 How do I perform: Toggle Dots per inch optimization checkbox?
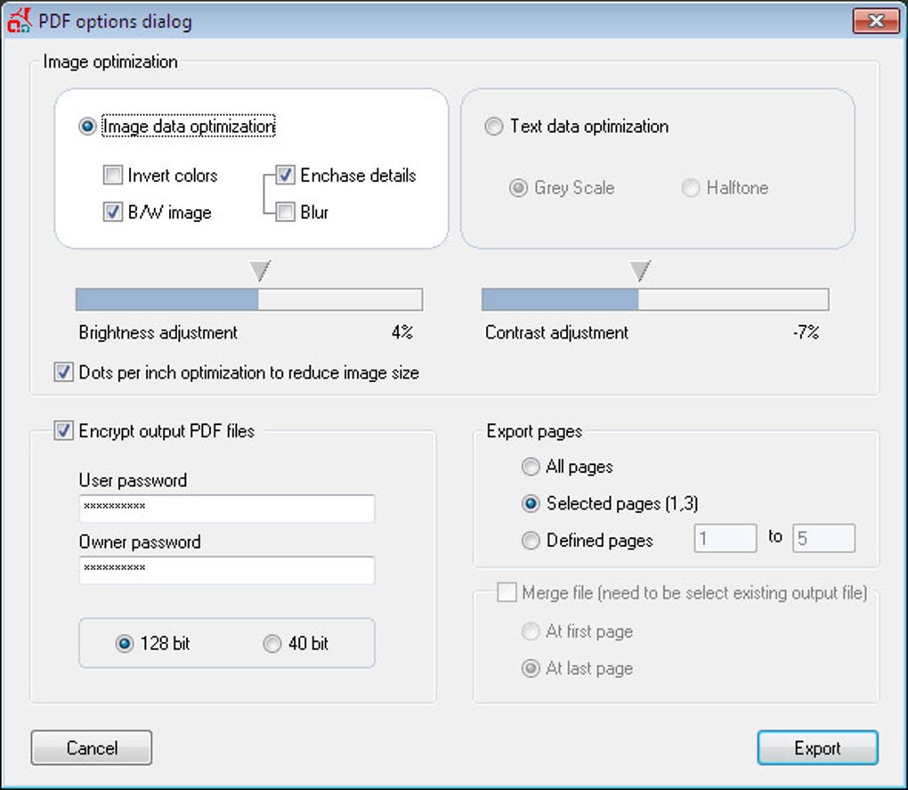[x=64, y=373]
